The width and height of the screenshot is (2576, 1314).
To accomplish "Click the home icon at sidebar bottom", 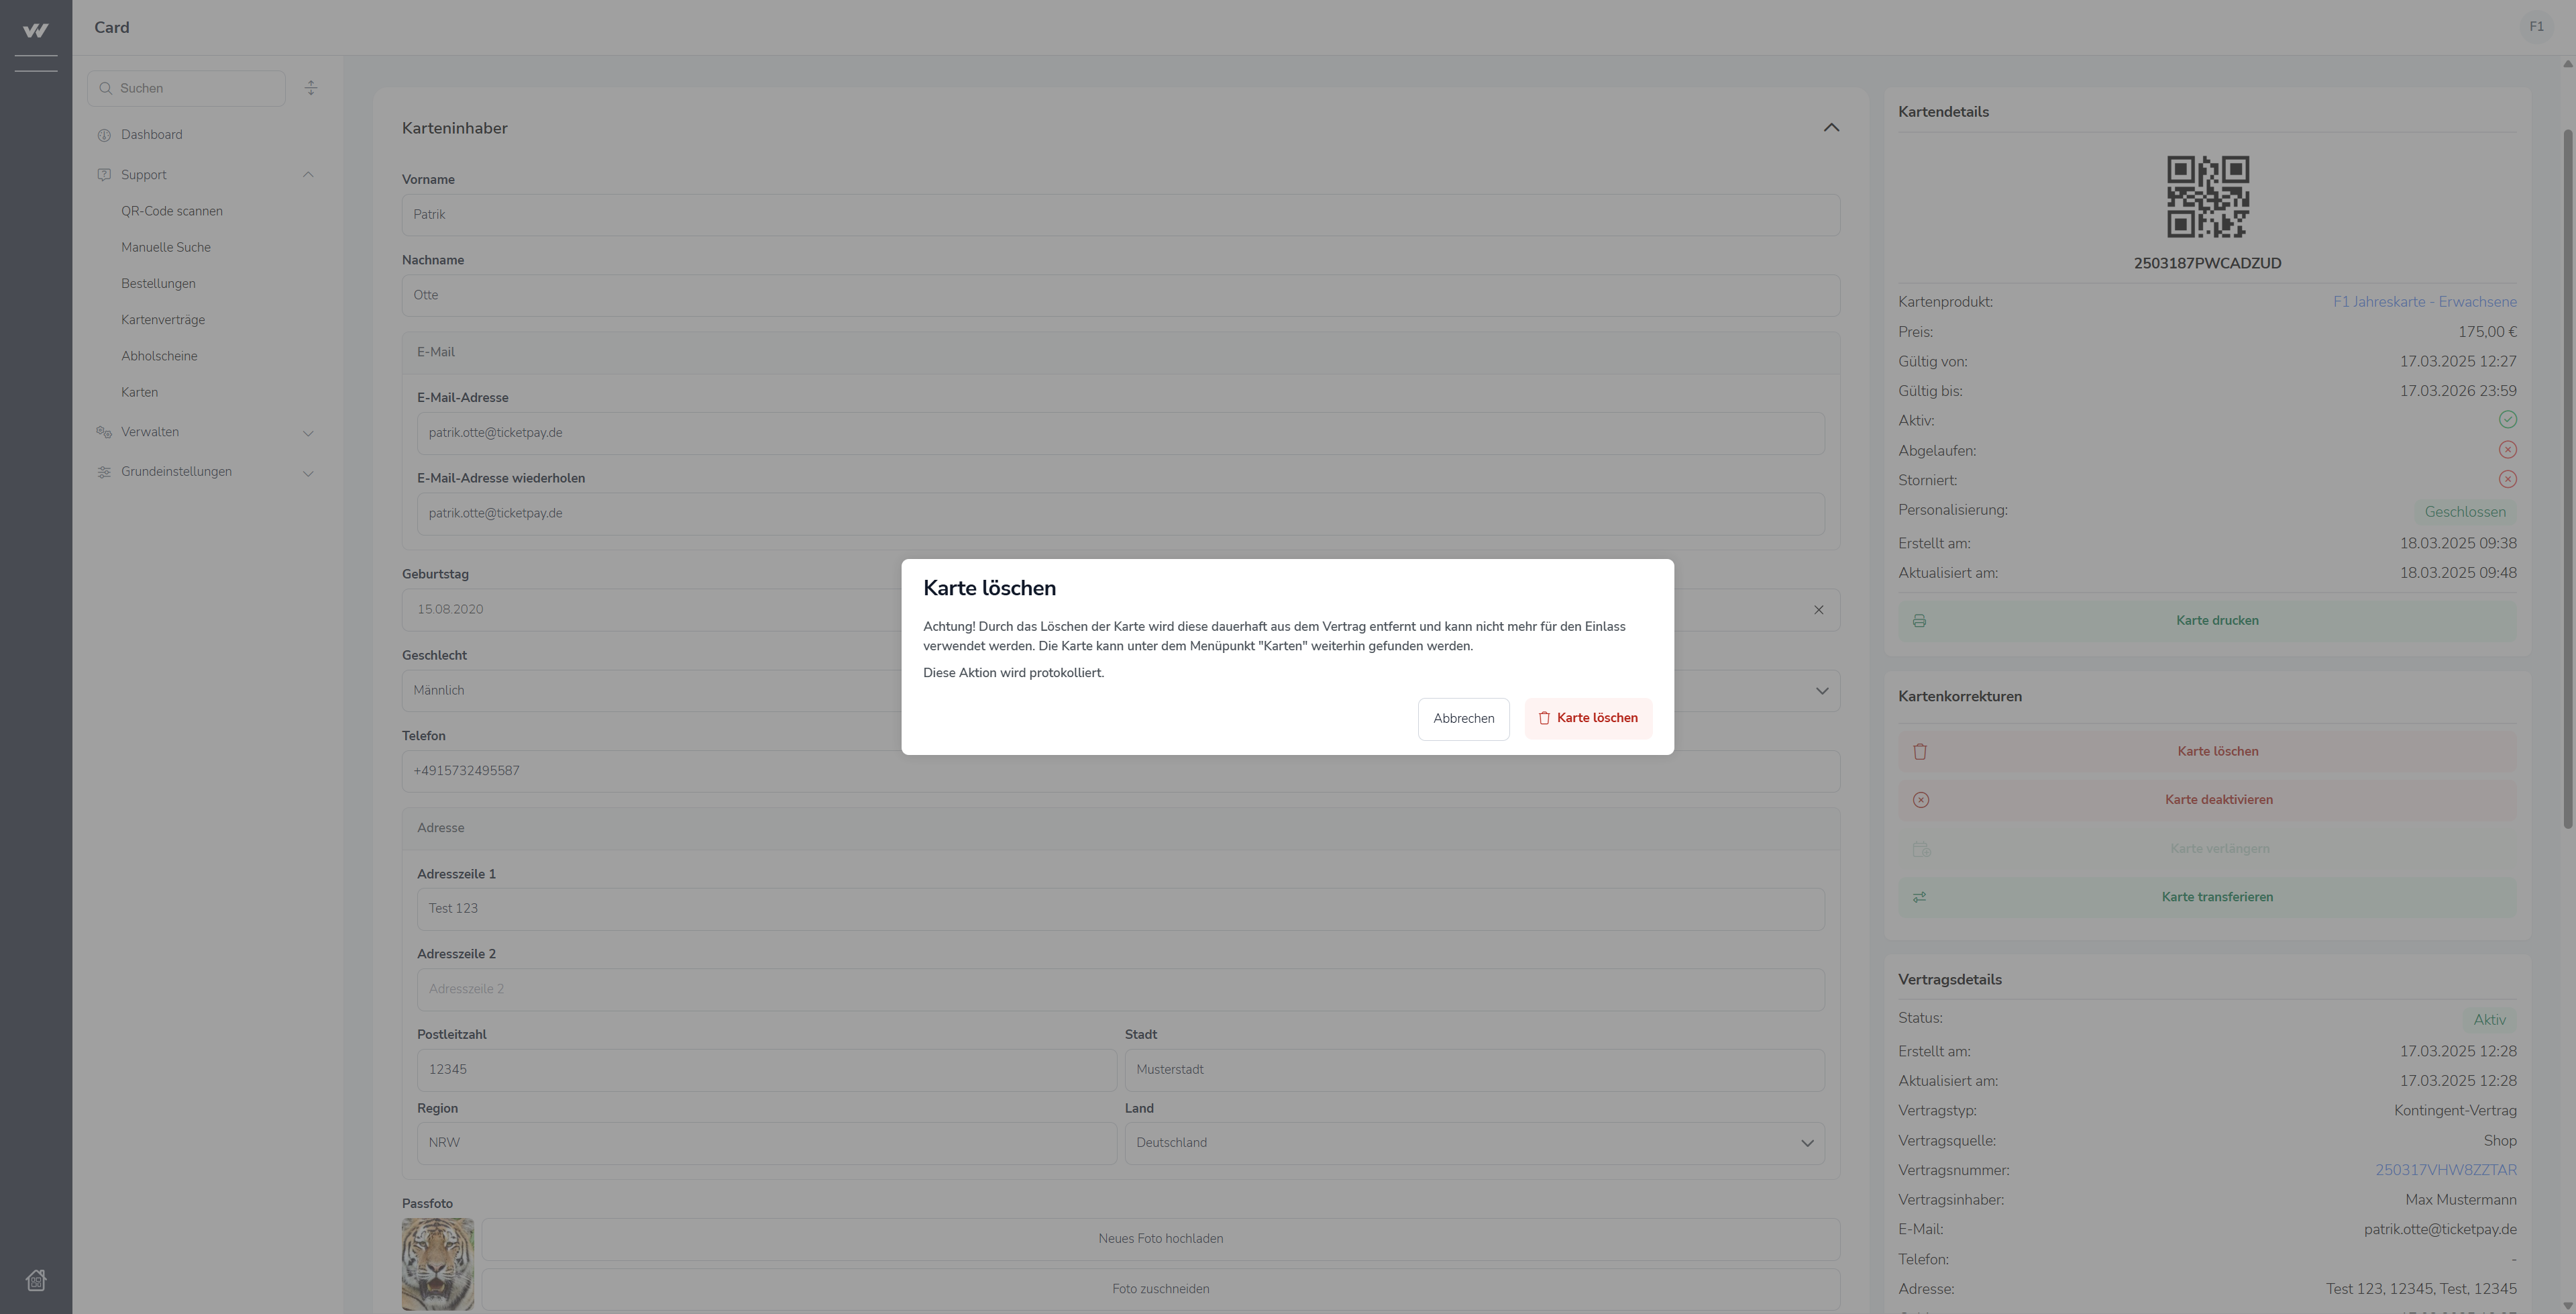I will click(36, 1280).
